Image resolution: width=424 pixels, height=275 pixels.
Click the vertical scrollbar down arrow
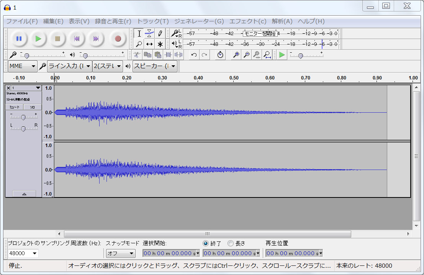416,226
